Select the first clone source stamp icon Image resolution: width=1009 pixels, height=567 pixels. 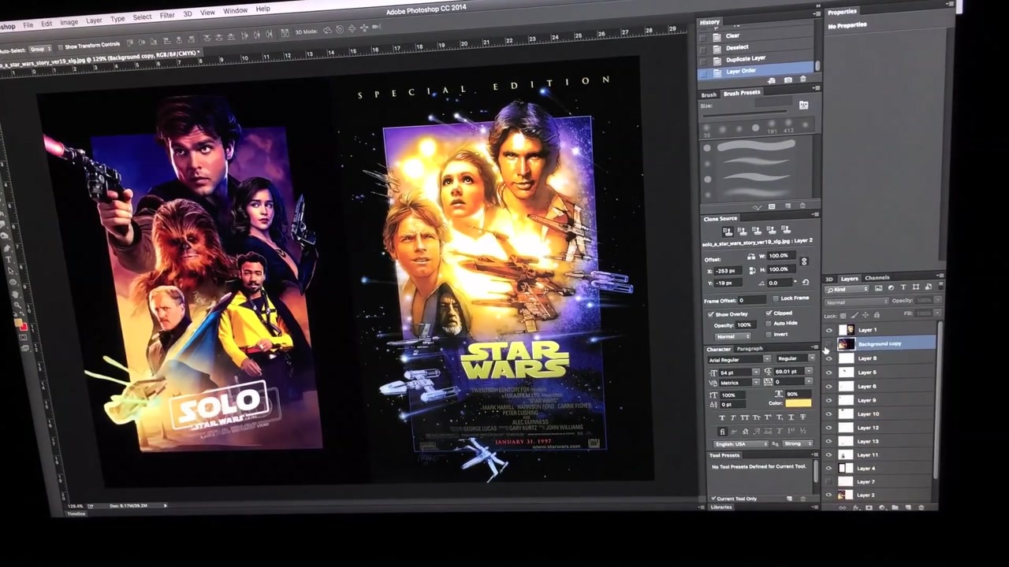[728, 232]
